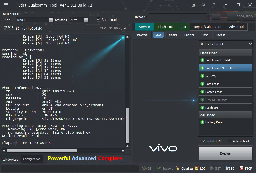Viewport: 256px width, 173px height.
Task: Select the Huawei sub-tab
Action: pyautogui.click(x=189, y=35)
